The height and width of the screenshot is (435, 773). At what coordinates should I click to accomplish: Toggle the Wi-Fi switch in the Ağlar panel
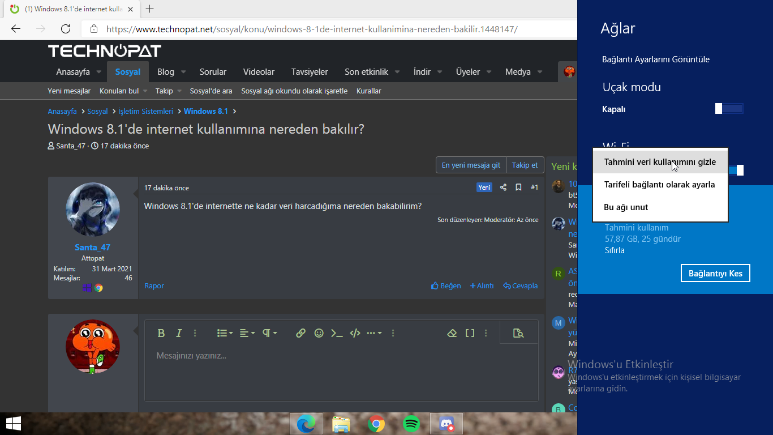coord(736,170)
